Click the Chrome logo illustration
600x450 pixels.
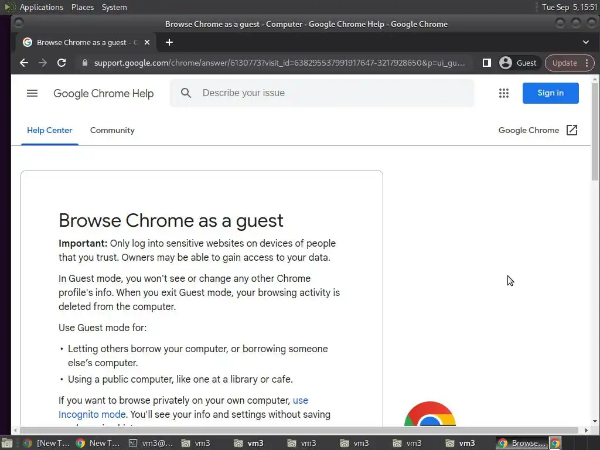coord(429,414)
